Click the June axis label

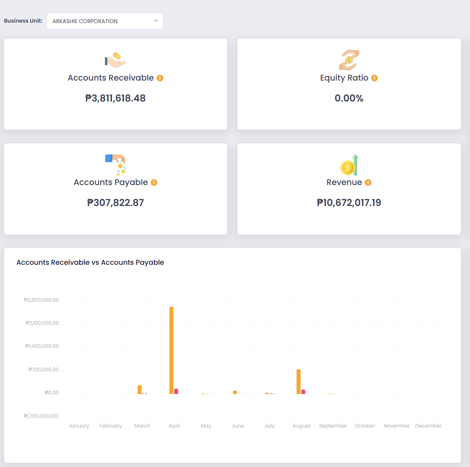238,425
